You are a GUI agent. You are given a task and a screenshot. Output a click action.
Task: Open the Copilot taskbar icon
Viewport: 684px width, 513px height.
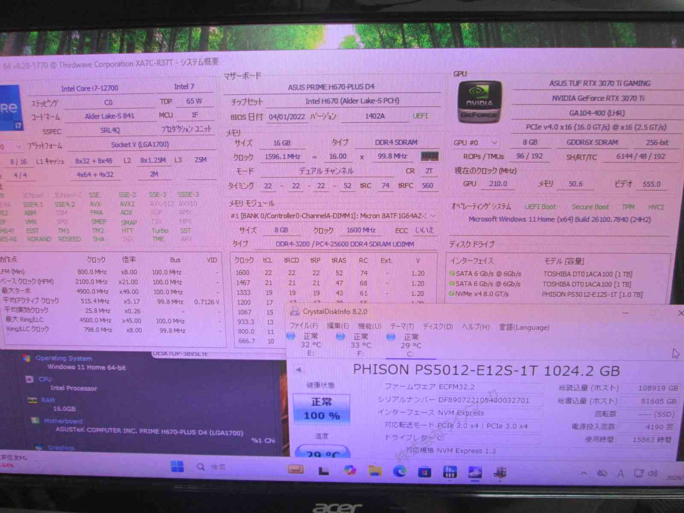[350, 470]
